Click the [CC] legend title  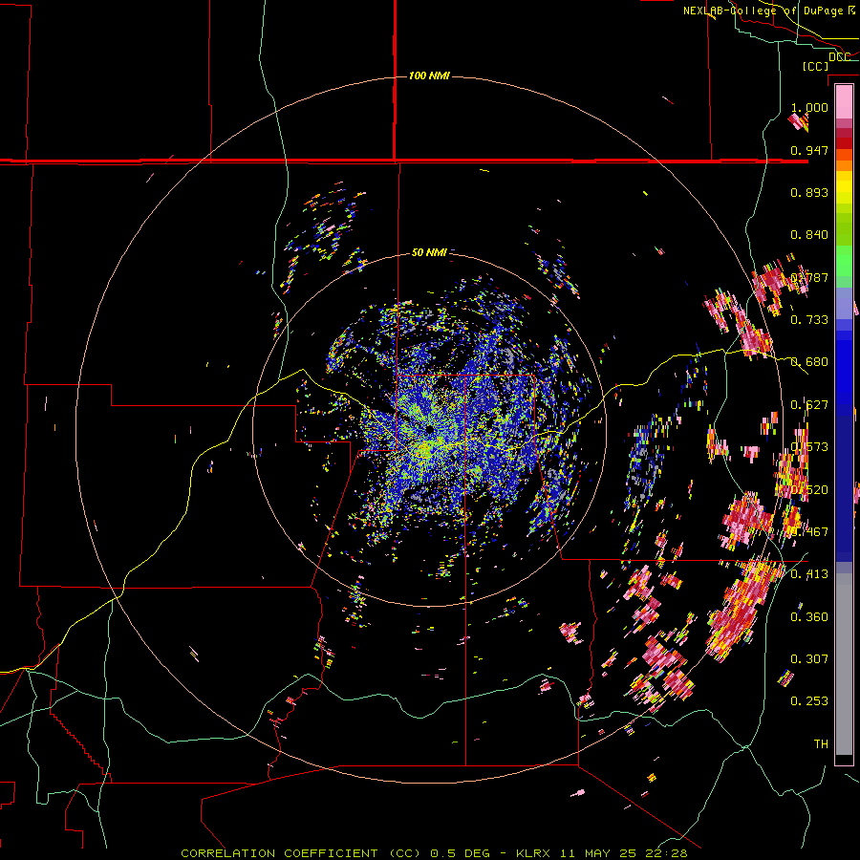point(815,66)
